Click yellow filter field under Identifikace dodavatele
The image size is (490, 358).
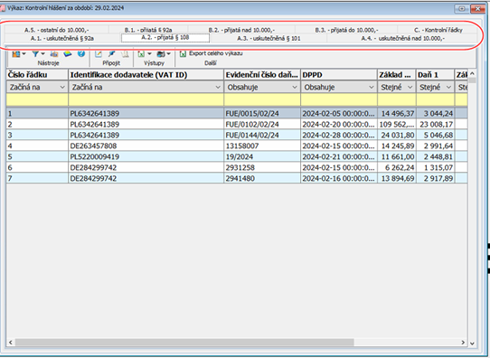[x=146, y=99]
